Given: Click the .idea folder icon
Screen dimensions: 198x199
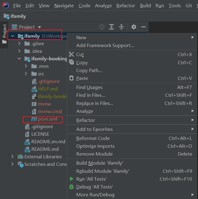Looking at the screenshot, I should pyautogui.click(x=27, y=51).
